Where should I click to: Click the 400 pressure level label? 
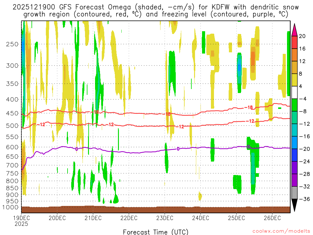point(12,99)
